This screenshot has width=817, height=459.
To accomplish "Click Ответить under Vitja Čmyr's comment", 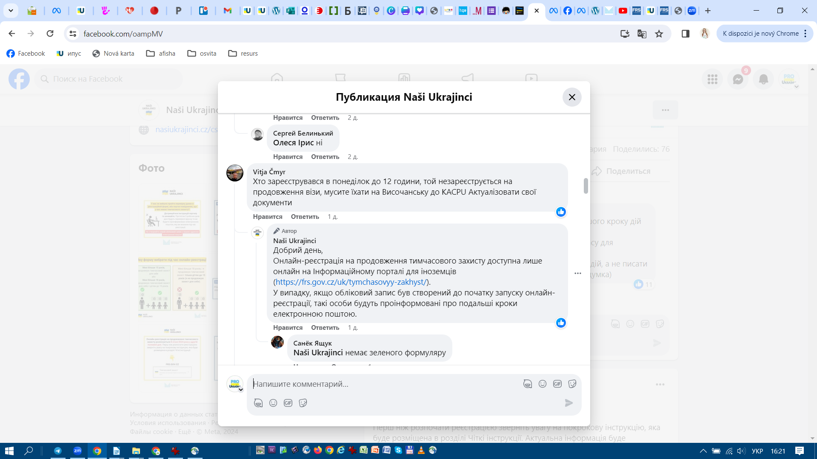I will (305, 217).
